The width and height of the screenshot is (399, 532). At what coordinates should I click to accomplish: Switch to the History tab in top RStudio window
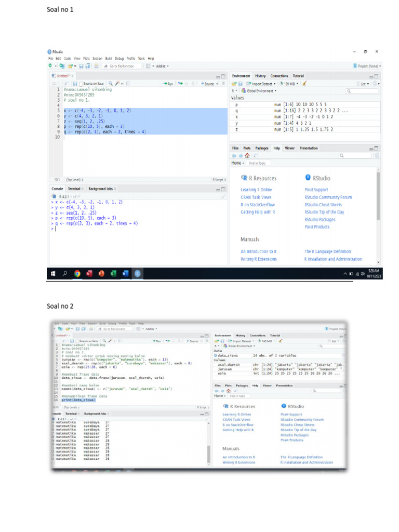click(x=260, y=76)
